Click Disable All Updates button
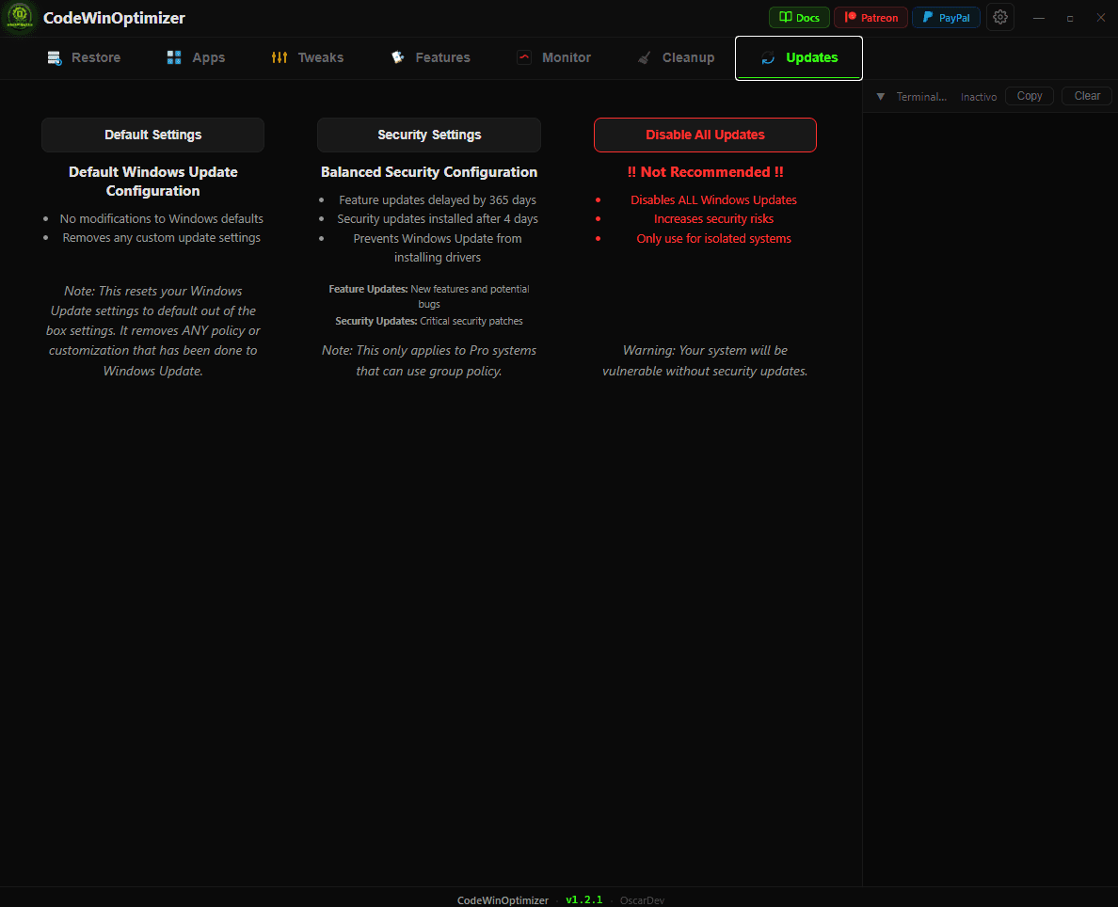Screen dimensions: 1118x907 click(705, 135)
